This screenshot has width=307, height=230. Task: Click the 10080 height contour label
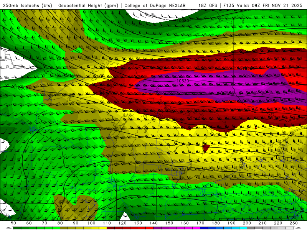[x=183, y=21]
